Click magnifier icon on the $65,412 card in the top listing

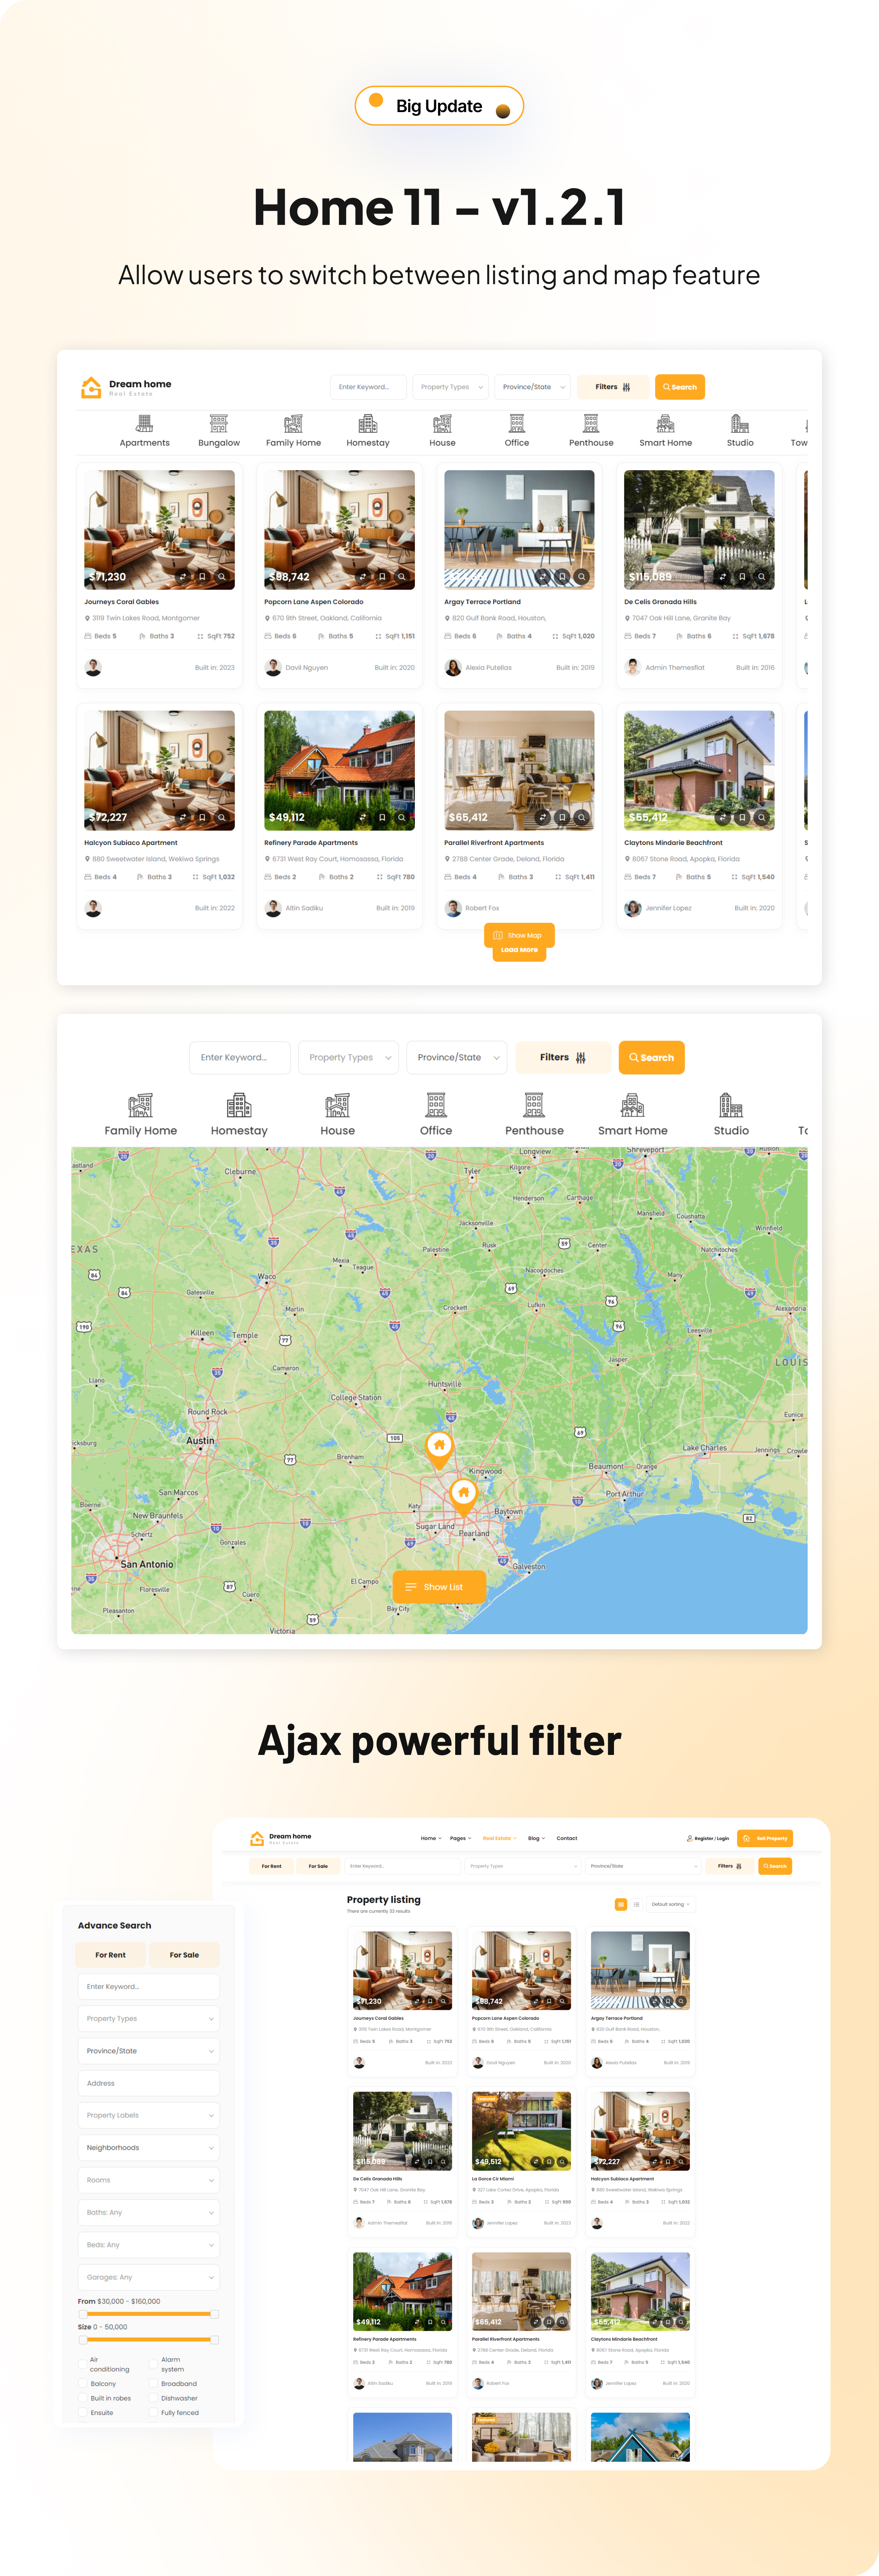(x=581, y=817)
